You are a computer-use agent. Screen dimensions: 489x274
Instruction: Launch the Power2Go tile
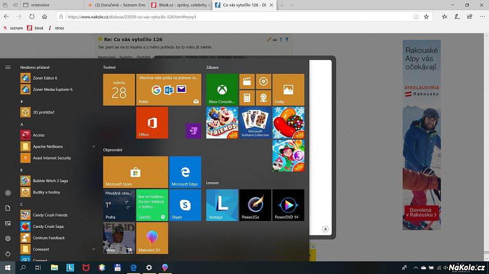click(255, 205)
